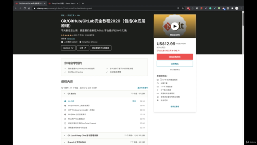Click the 你将会学到的 heading
257x145 pixels.
coord(73,63)
